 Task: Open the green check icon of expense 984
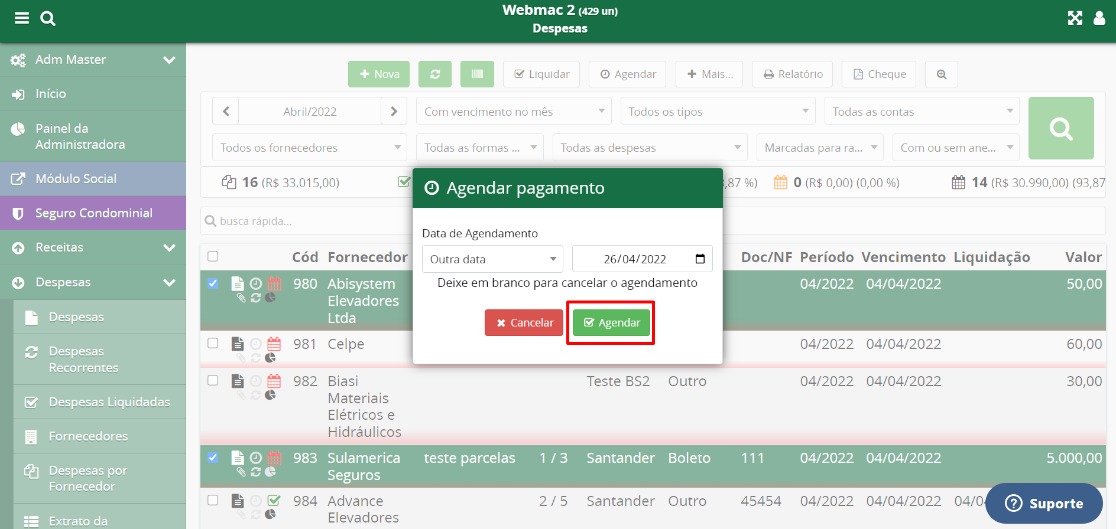pyautogui.click(x=274, y=501)
